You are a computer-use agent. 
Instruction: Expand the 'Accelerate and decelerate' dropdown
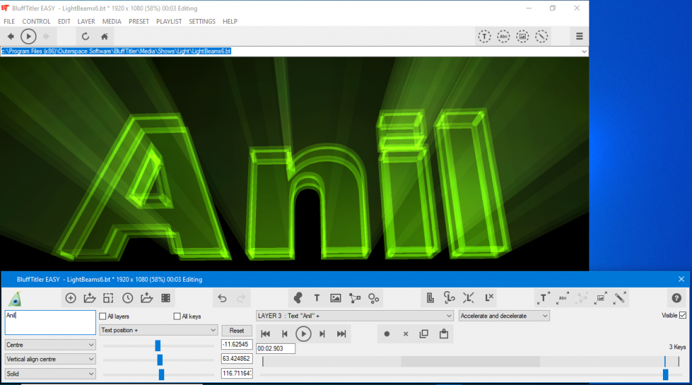click(504, 315)
